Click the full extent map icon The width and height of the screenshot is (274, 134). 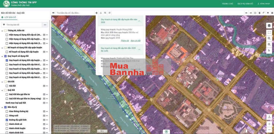coord(269,32)
